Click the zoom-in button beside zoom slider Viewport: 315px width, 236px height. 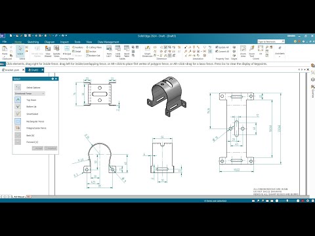click(x=298, y=201)
